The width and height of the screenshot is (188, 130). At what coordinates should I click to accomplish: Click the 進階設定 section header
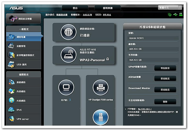pos(23,74)
